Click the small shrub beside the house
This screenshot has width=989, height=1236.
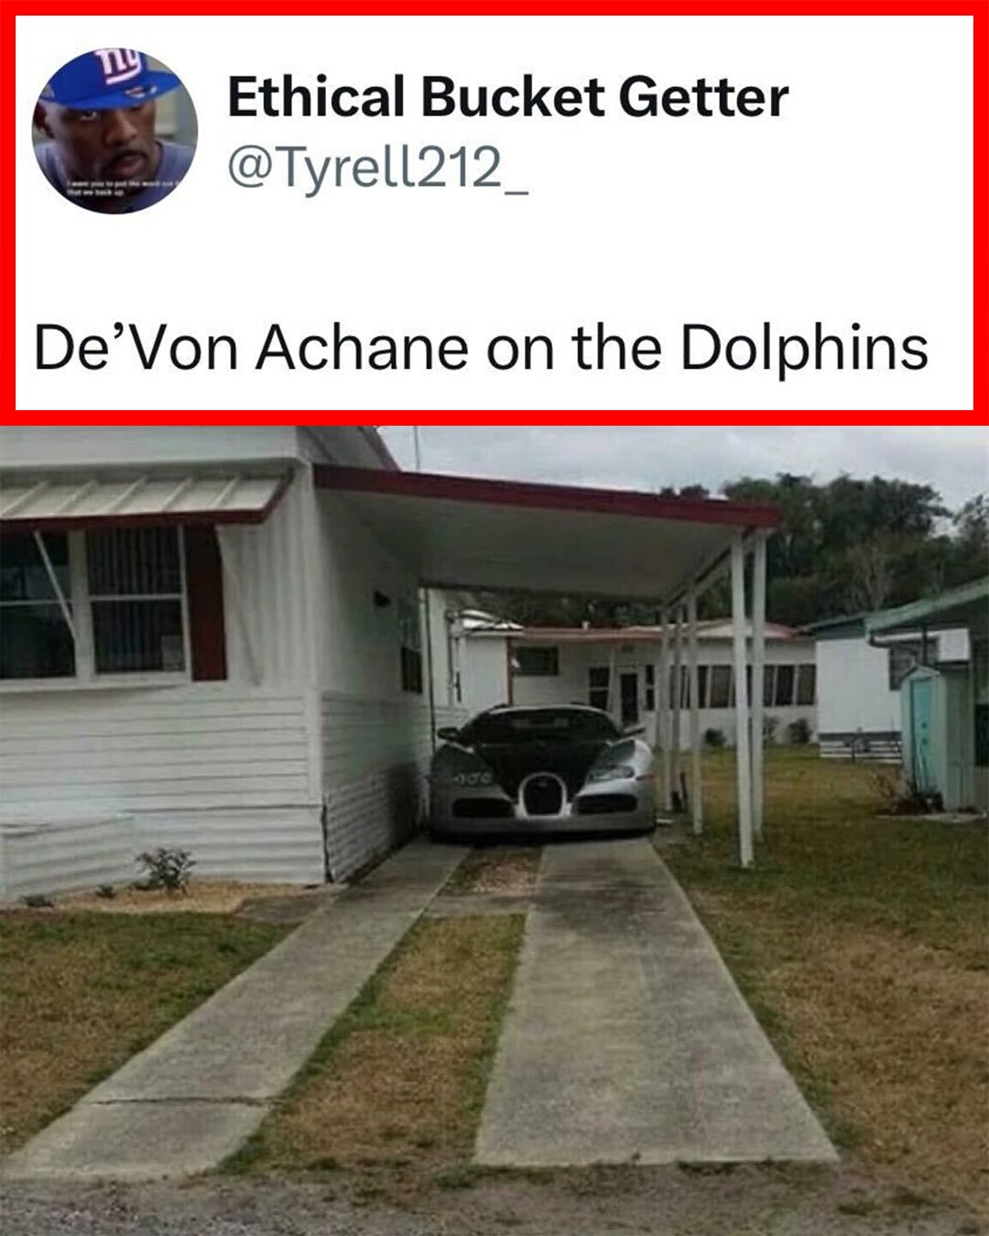[165, 870]
